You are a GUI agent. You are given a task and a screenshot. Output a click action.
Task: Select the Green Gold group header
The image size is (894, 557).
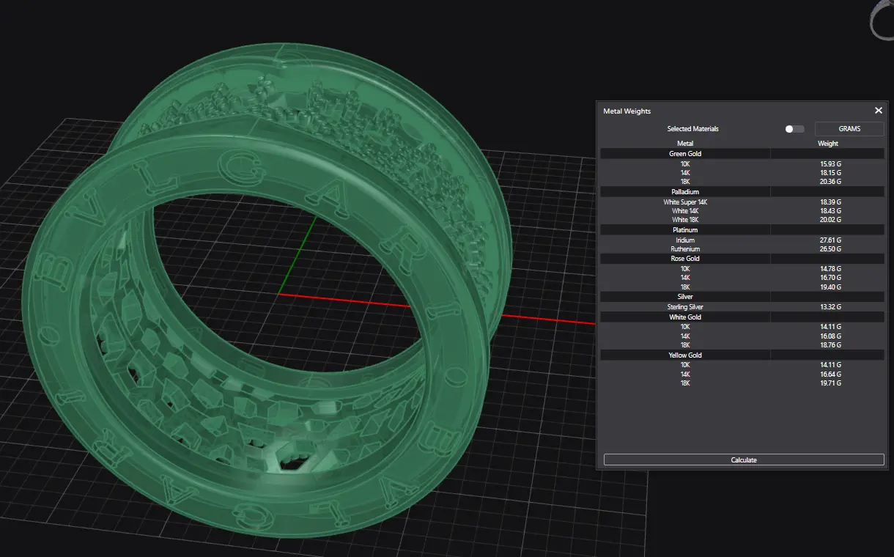[685, 154]
